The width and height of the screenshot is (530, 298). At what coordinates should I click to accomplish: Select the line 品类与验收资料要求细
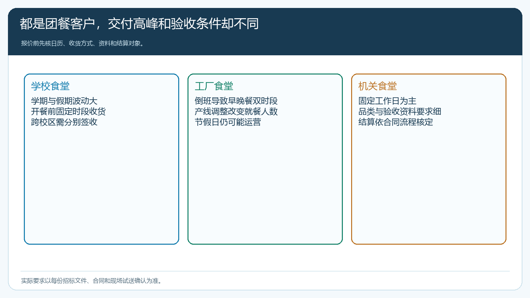(400, 112)
